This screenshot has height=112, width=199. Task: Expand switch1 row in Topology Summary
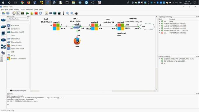(x=160, y=30)
